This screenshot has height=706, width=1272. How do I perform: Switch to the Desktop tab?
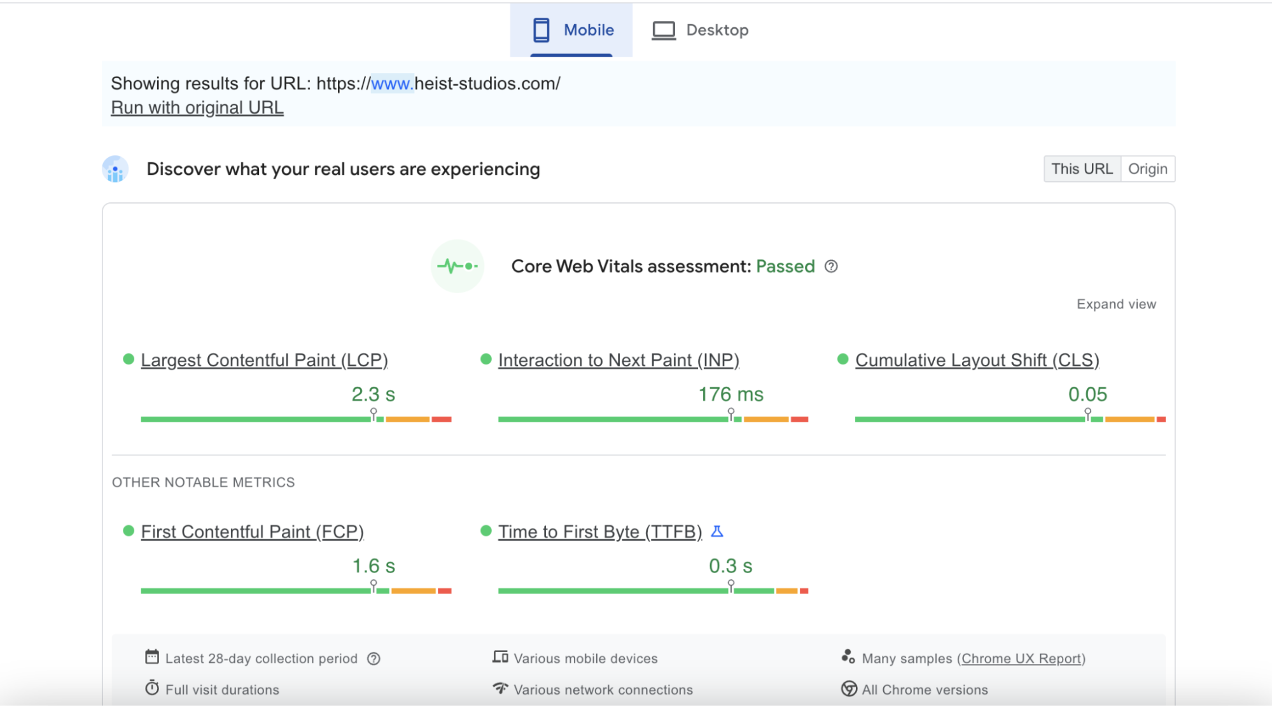[716, 30]
